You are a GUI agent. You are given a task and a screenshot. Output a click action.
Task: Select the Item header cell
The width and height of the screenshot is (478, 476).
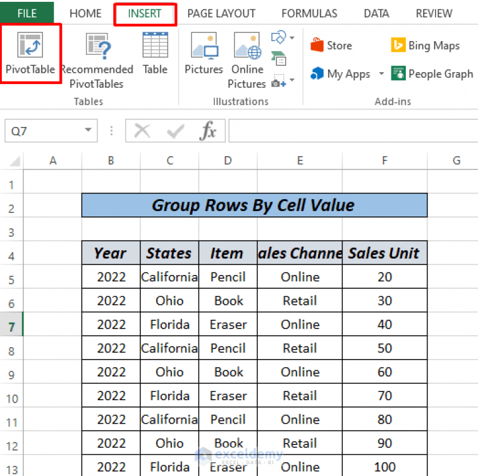click(228, 253)
